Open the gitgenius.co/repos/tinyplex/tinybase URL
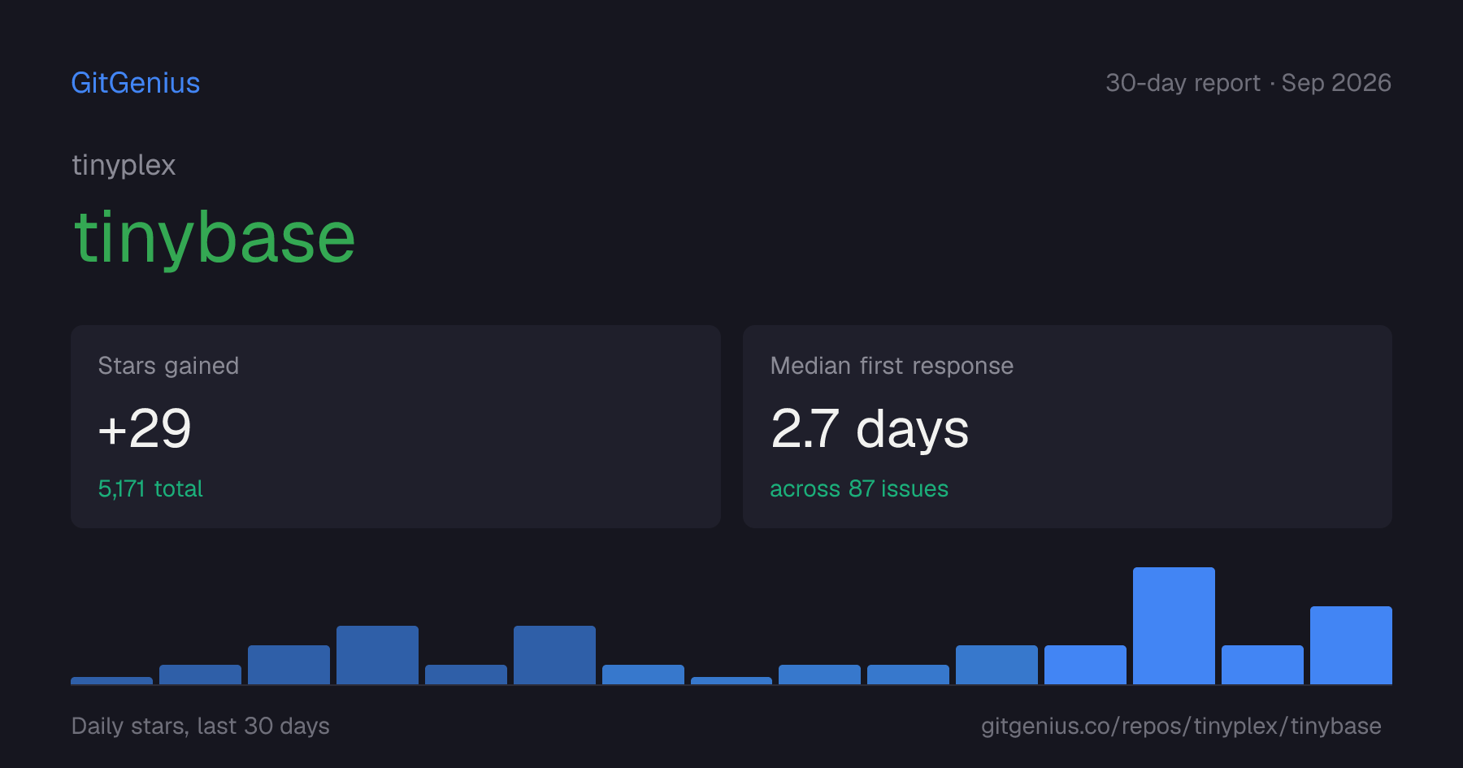 point(1181,726)
